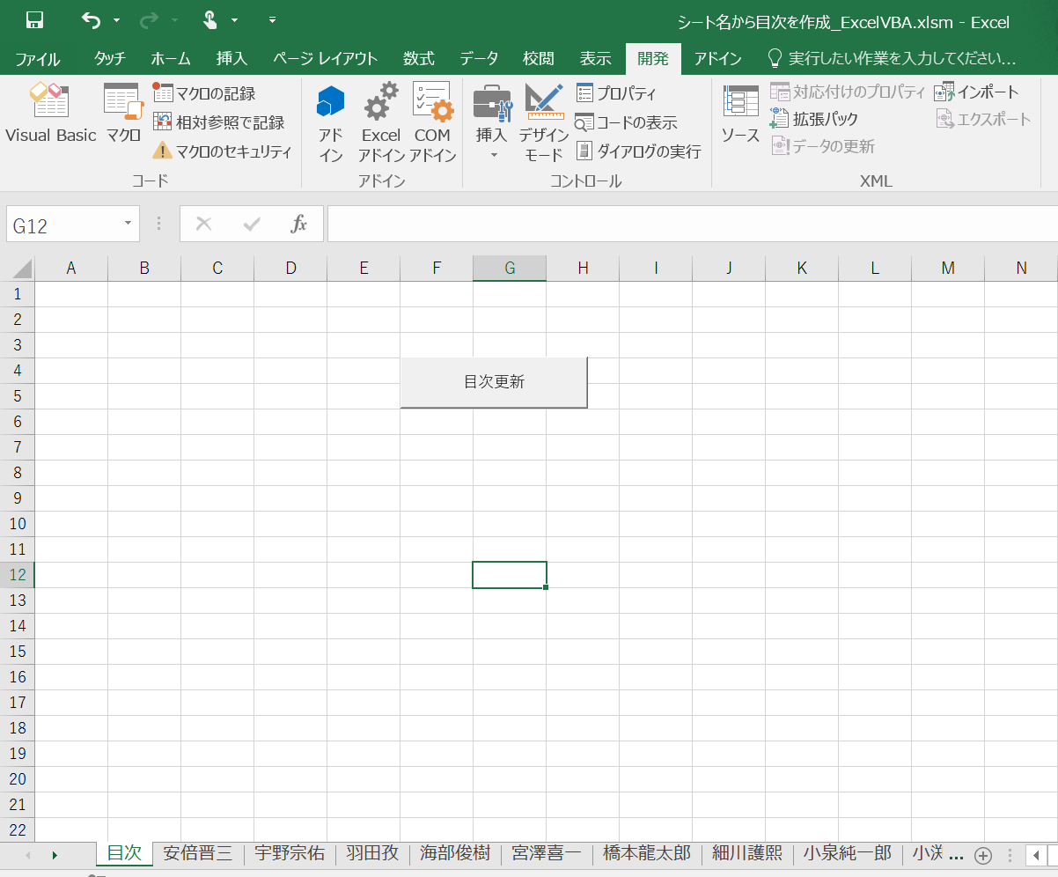Viewport: 1058px width, 877px height.
Task: Click the 実行したい作業を入力してください search box
Action: click(898, 59)
